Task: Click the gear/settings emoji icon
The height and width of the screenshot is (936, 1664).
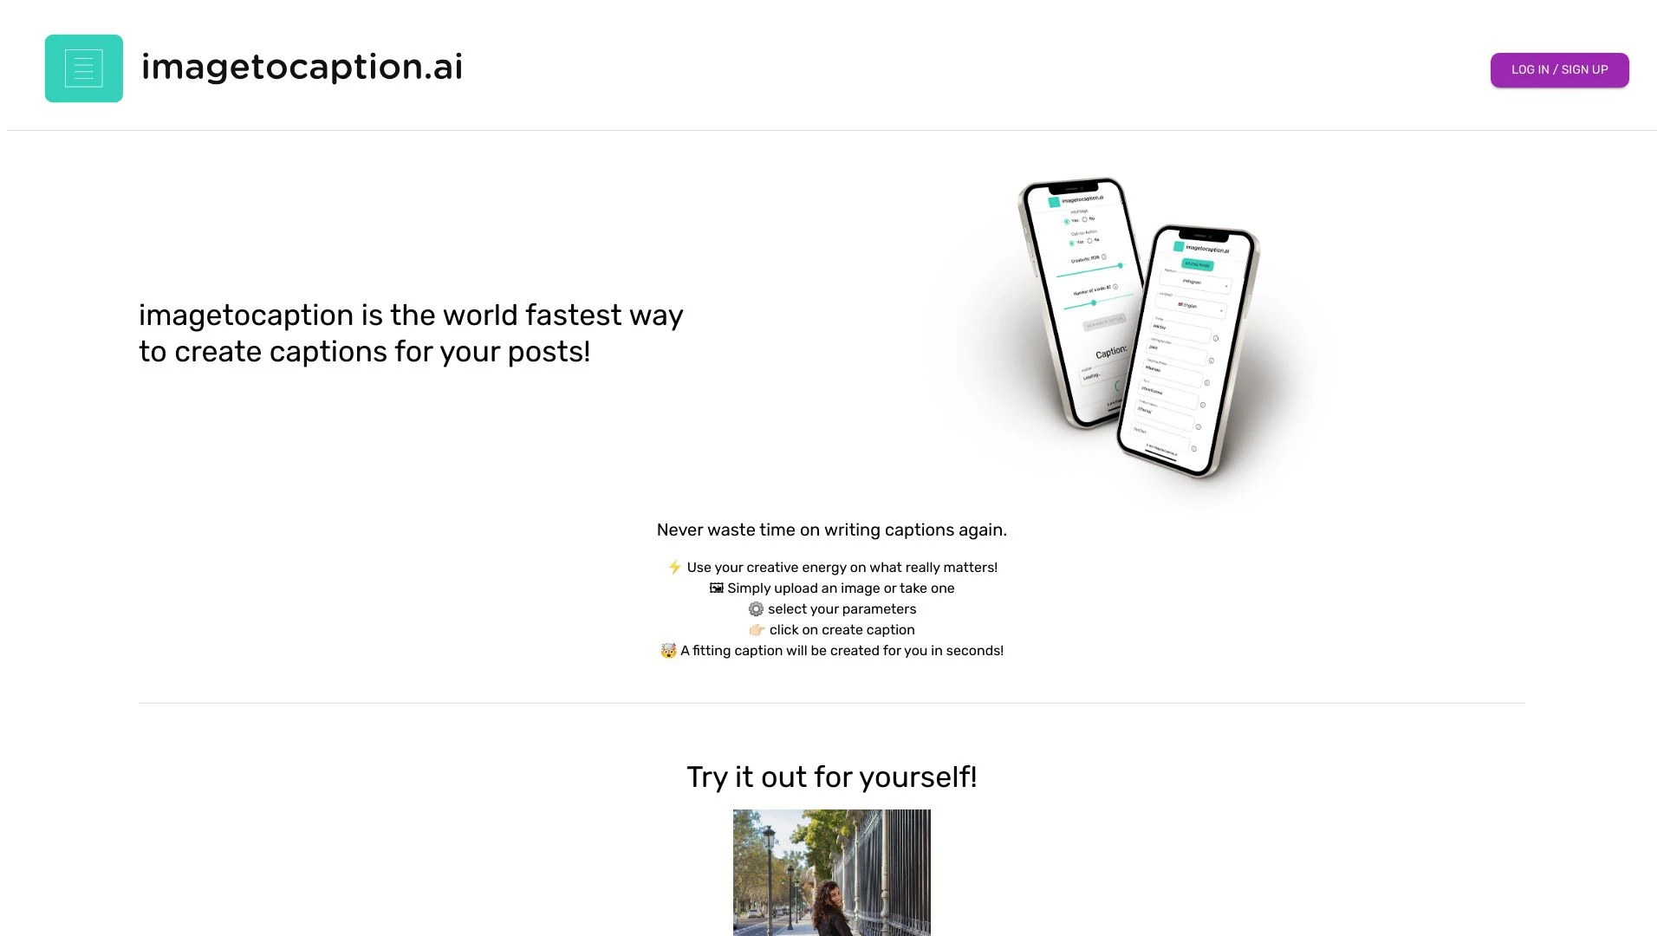Action: (756, 608)
